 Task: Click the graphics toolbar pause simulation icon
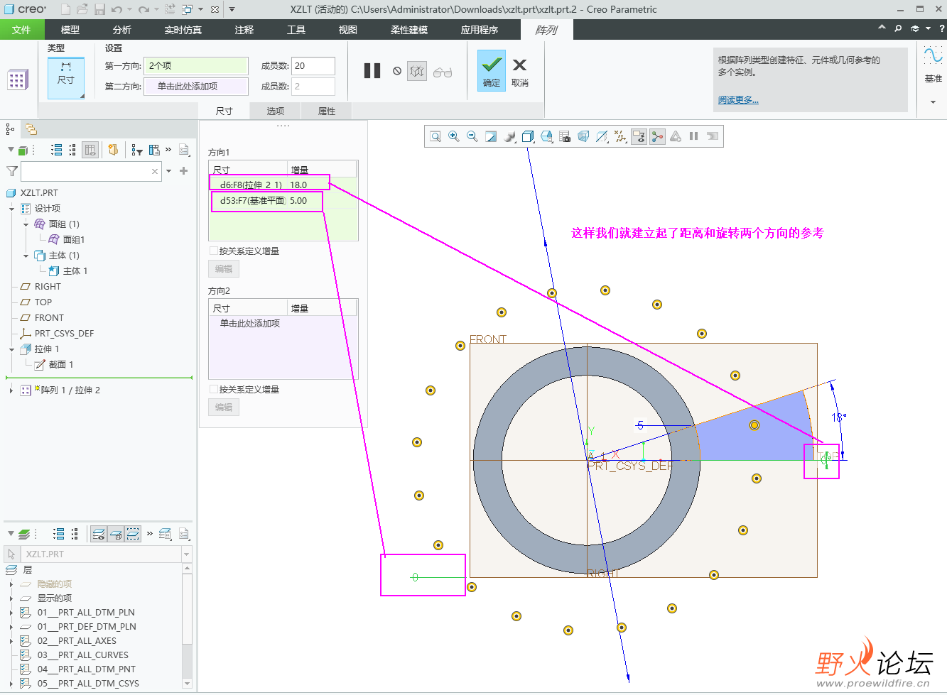tap(694, 136)
